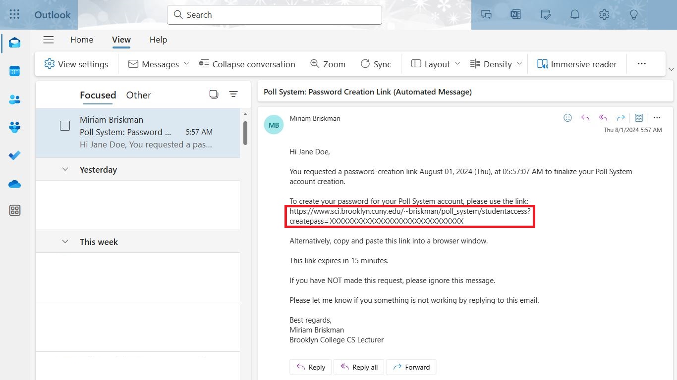Open Immersive reader
This screenshot has width=677, height=380.
(x=577, y=64)
